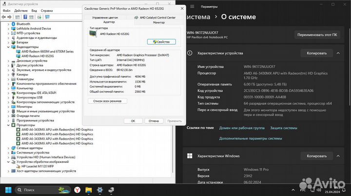Image resolution: width=351 pixels, height=196 pixels.
Task: Click blue help icon in Device Manager toolbar
Action: [25, 17]
